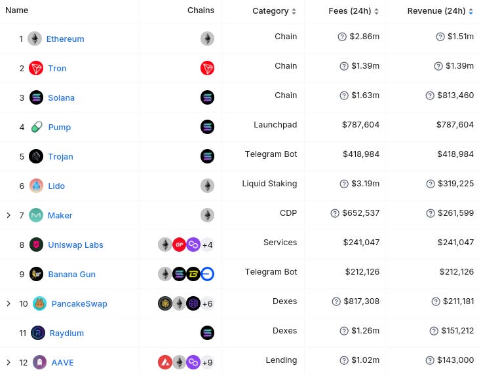Viewport: 481px width, 374px height.
Task: Open the PancakeSwap link
Action: point(79,303)
